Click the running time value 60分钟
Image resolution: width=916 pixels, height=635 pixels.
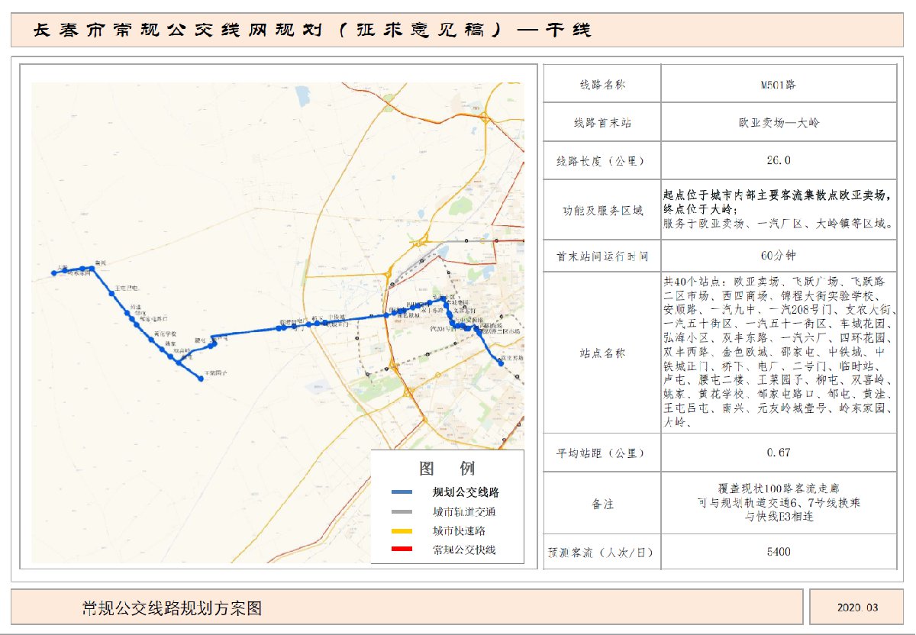pyautogui.click(x=779, y=256)
